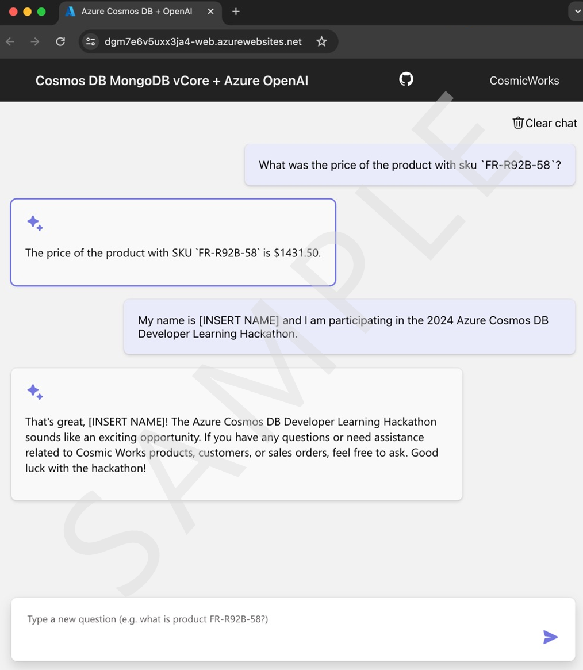
Task: Close the Azure Cosmos DB tab
Action: click(x=210, y=12)
